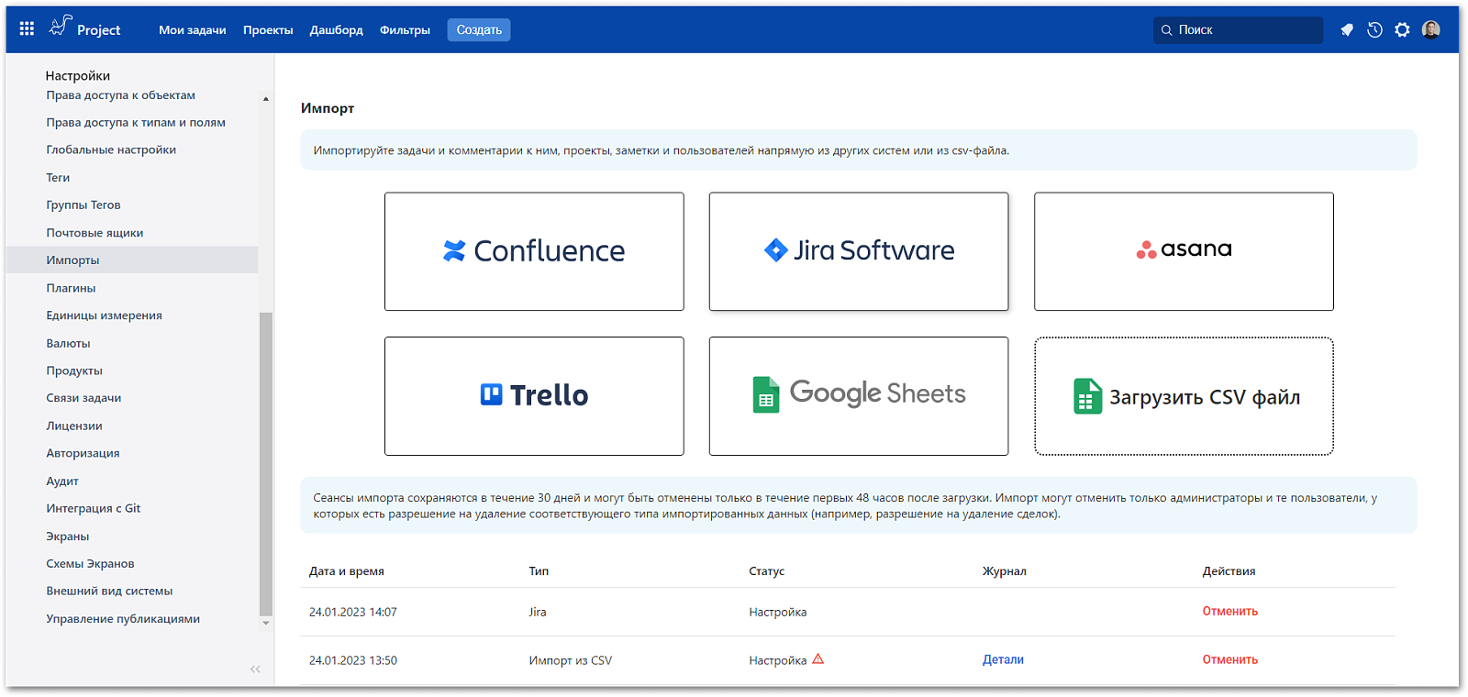Open notifications pin icon in header
Viewport: 1468px width, 697px height.
pyautogui.click(x=1347, y=30)
